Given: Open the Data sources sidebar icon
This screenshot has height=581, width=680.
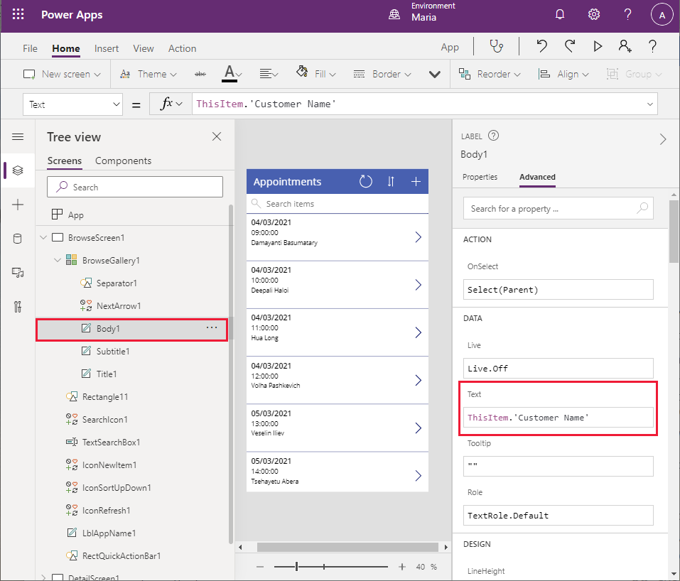Looking at the screenshot, I should [x=18, y=239].
